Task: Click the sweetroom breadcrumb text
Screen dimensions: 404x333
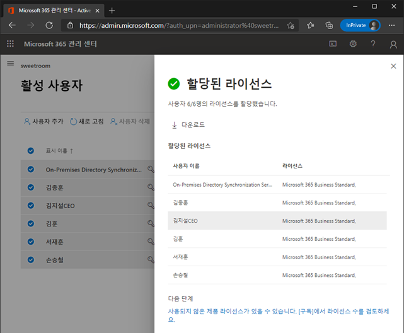Action: click(x=35, y=66)
